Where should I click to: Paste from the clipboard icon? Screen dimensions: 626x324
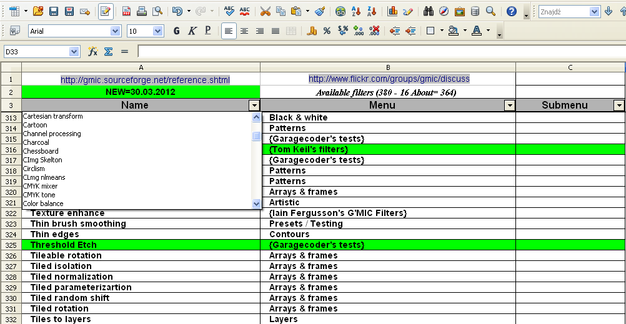click(296, 11)
